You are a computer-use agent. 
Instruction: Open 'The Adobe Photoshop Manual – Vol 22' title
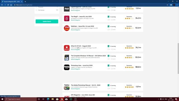point(86,85)
